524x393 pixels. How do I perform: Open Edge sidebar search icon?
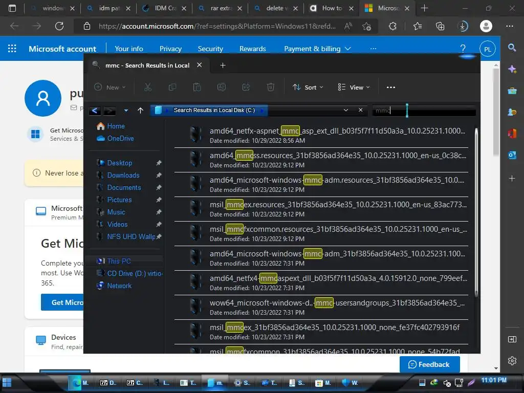click(512, 48)
